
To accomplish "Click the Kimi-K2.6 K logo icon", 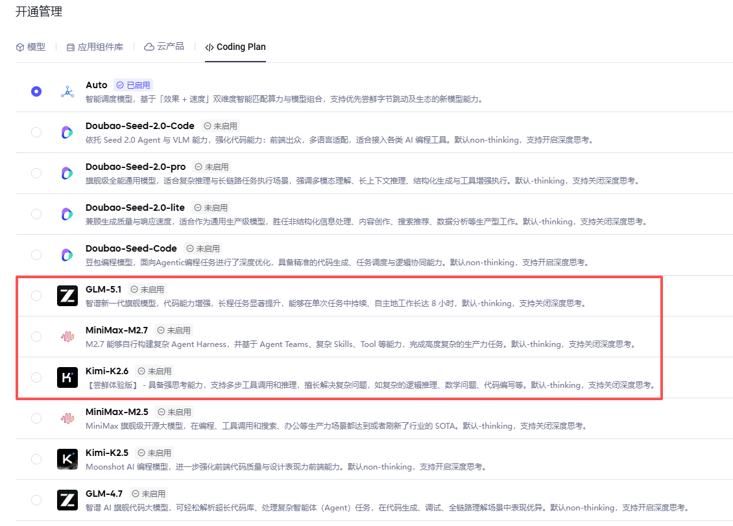I will pos(67,377).
